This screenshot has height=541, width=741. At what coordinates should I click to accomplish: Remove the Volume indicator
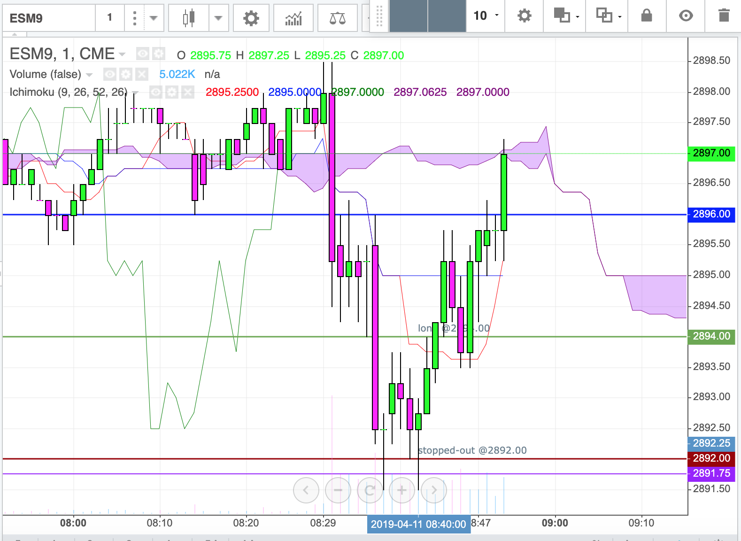coord(141,74)
